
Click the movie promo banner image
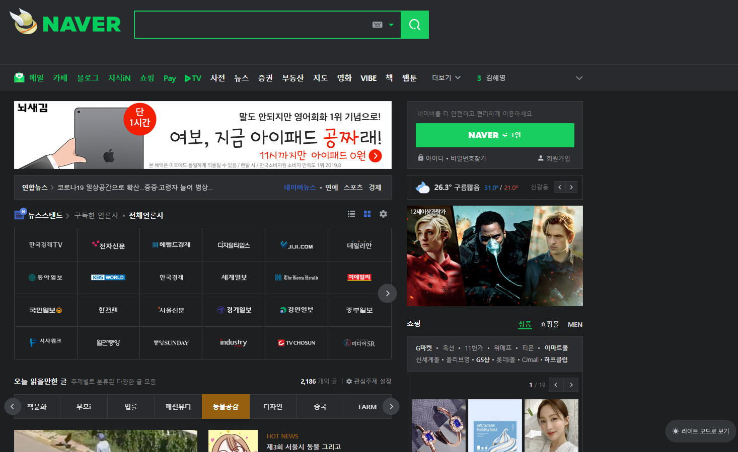click(x=495, y=256)
